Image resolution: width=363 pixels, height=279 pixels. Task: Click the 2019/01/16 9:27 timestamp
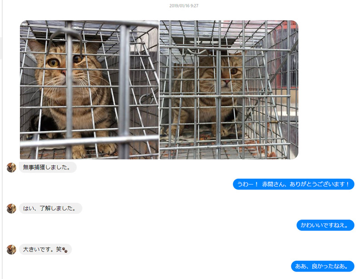coord(184,6)
